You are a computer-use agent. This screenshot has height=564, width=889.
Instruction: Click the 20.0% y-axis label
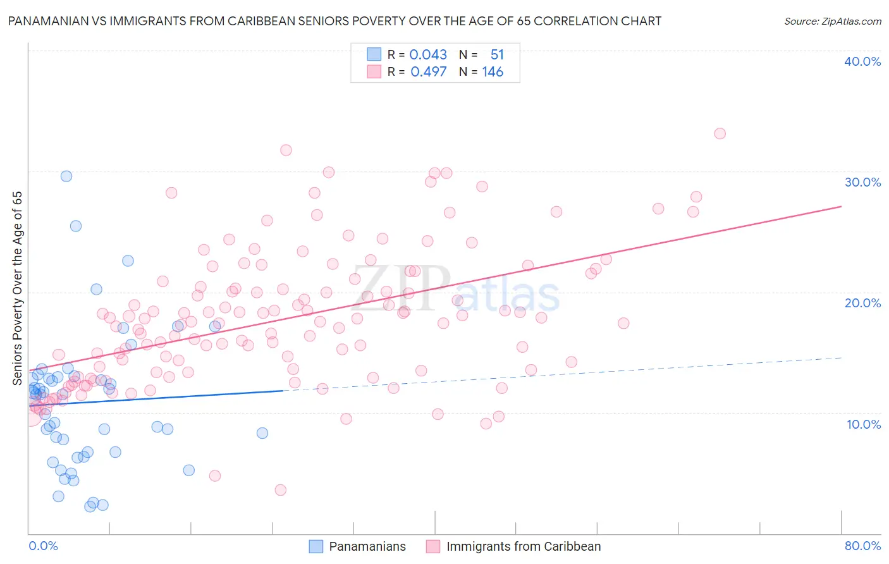[862, 303]
